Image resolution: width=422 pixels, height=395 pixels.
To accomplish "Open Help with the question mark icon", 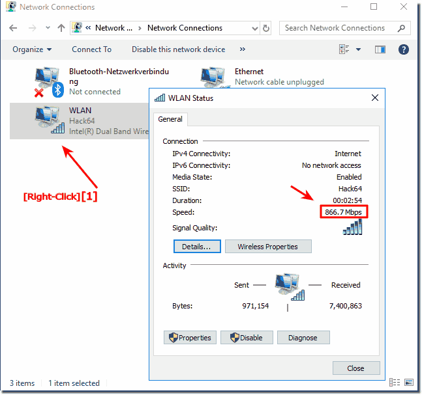I will (x=404, y=49).
